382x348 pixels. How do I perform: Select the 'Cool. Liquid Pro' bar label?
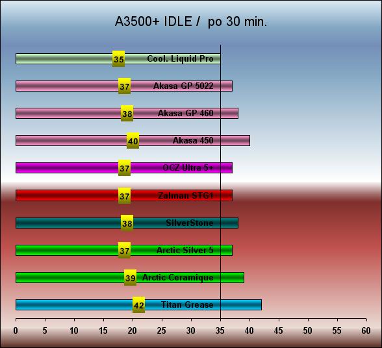point(180,58)
